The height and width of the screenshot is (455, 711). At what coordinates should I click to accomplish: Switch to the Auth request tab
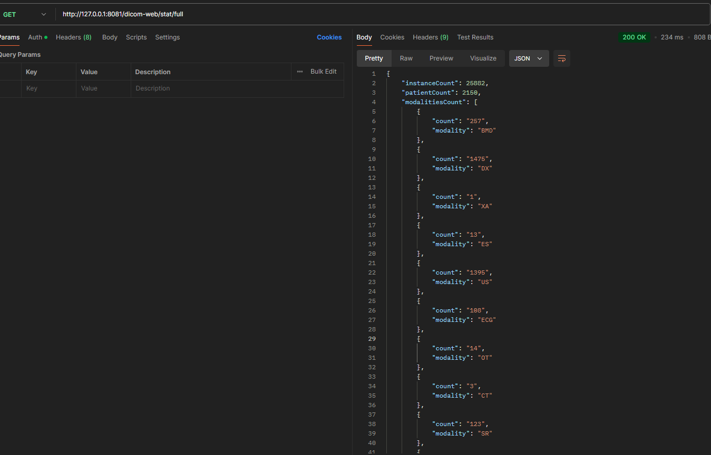click(37, 37)
